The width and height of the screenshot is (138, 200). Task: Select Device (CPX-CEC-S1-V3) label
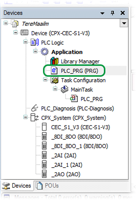coord(60,33)
